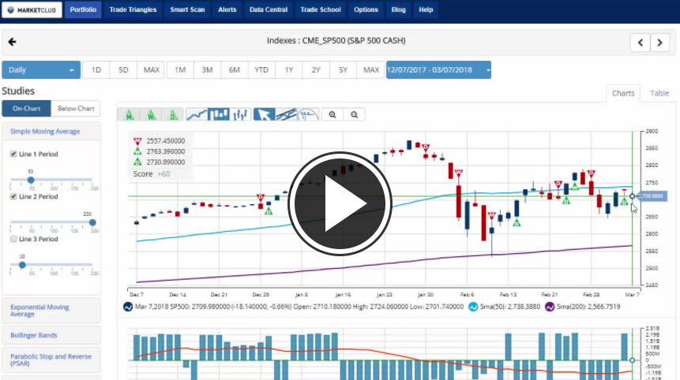Select the OHLC bar chart icon
Image resolution: width=680 pixels, height=380 pixels.
click(x=241, y=114)
